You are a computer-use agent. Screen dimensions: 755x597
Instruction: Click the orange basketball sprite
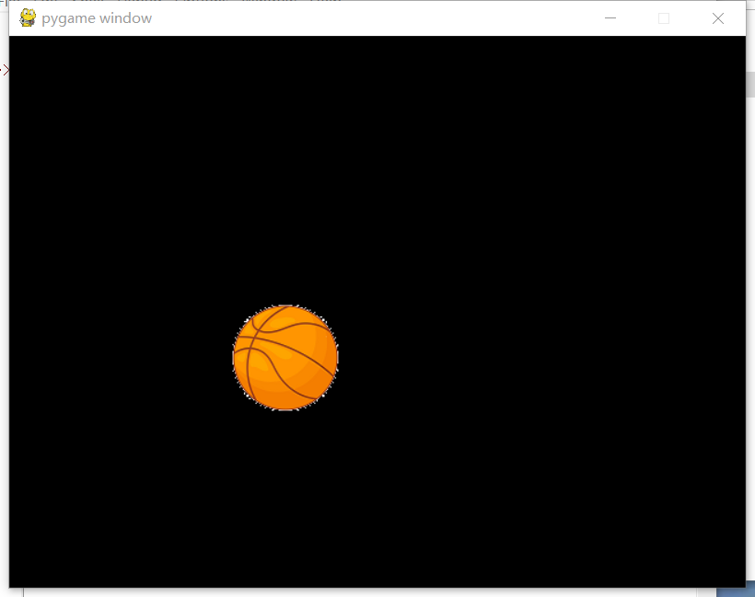point(285,358)
